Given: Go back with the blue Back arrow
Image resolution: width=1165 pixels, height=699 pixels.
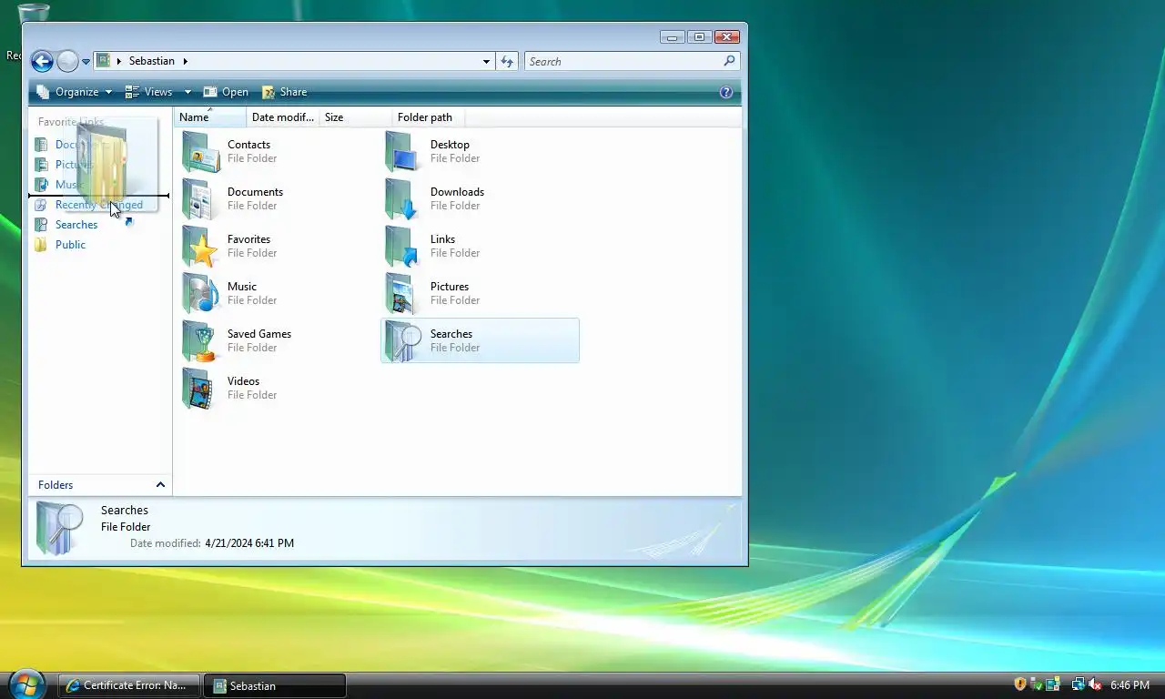Looking at the screenshot, I should click(x=42, y=61).
